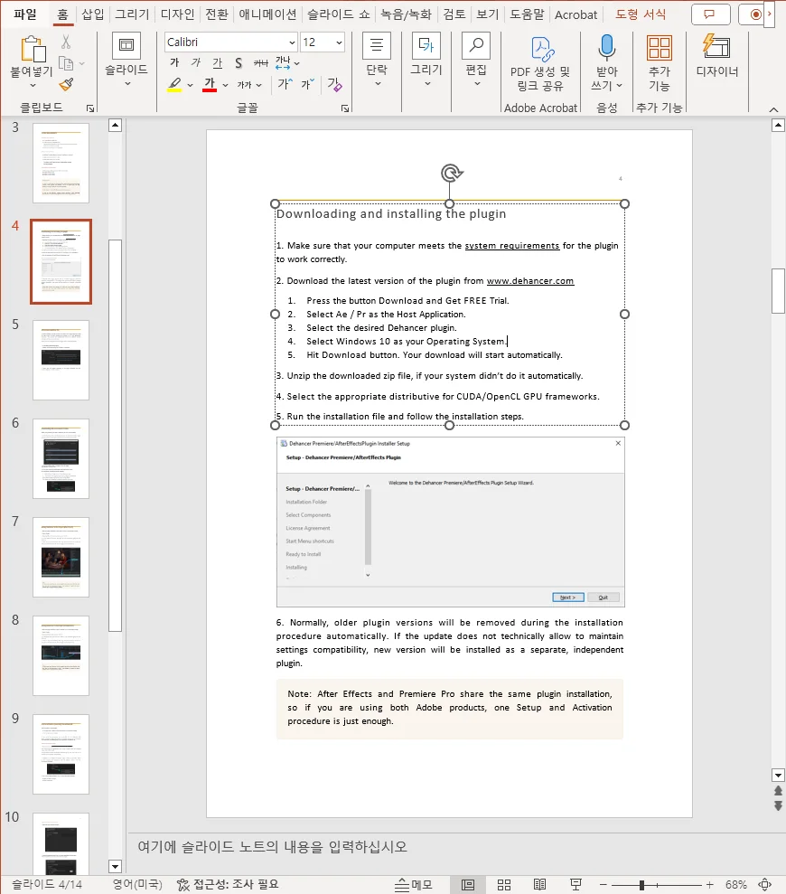Viewport: 786px width, 894px height.
Task: Select slide 7 thumbnail in the panel
Action: [x=60, y=556]
